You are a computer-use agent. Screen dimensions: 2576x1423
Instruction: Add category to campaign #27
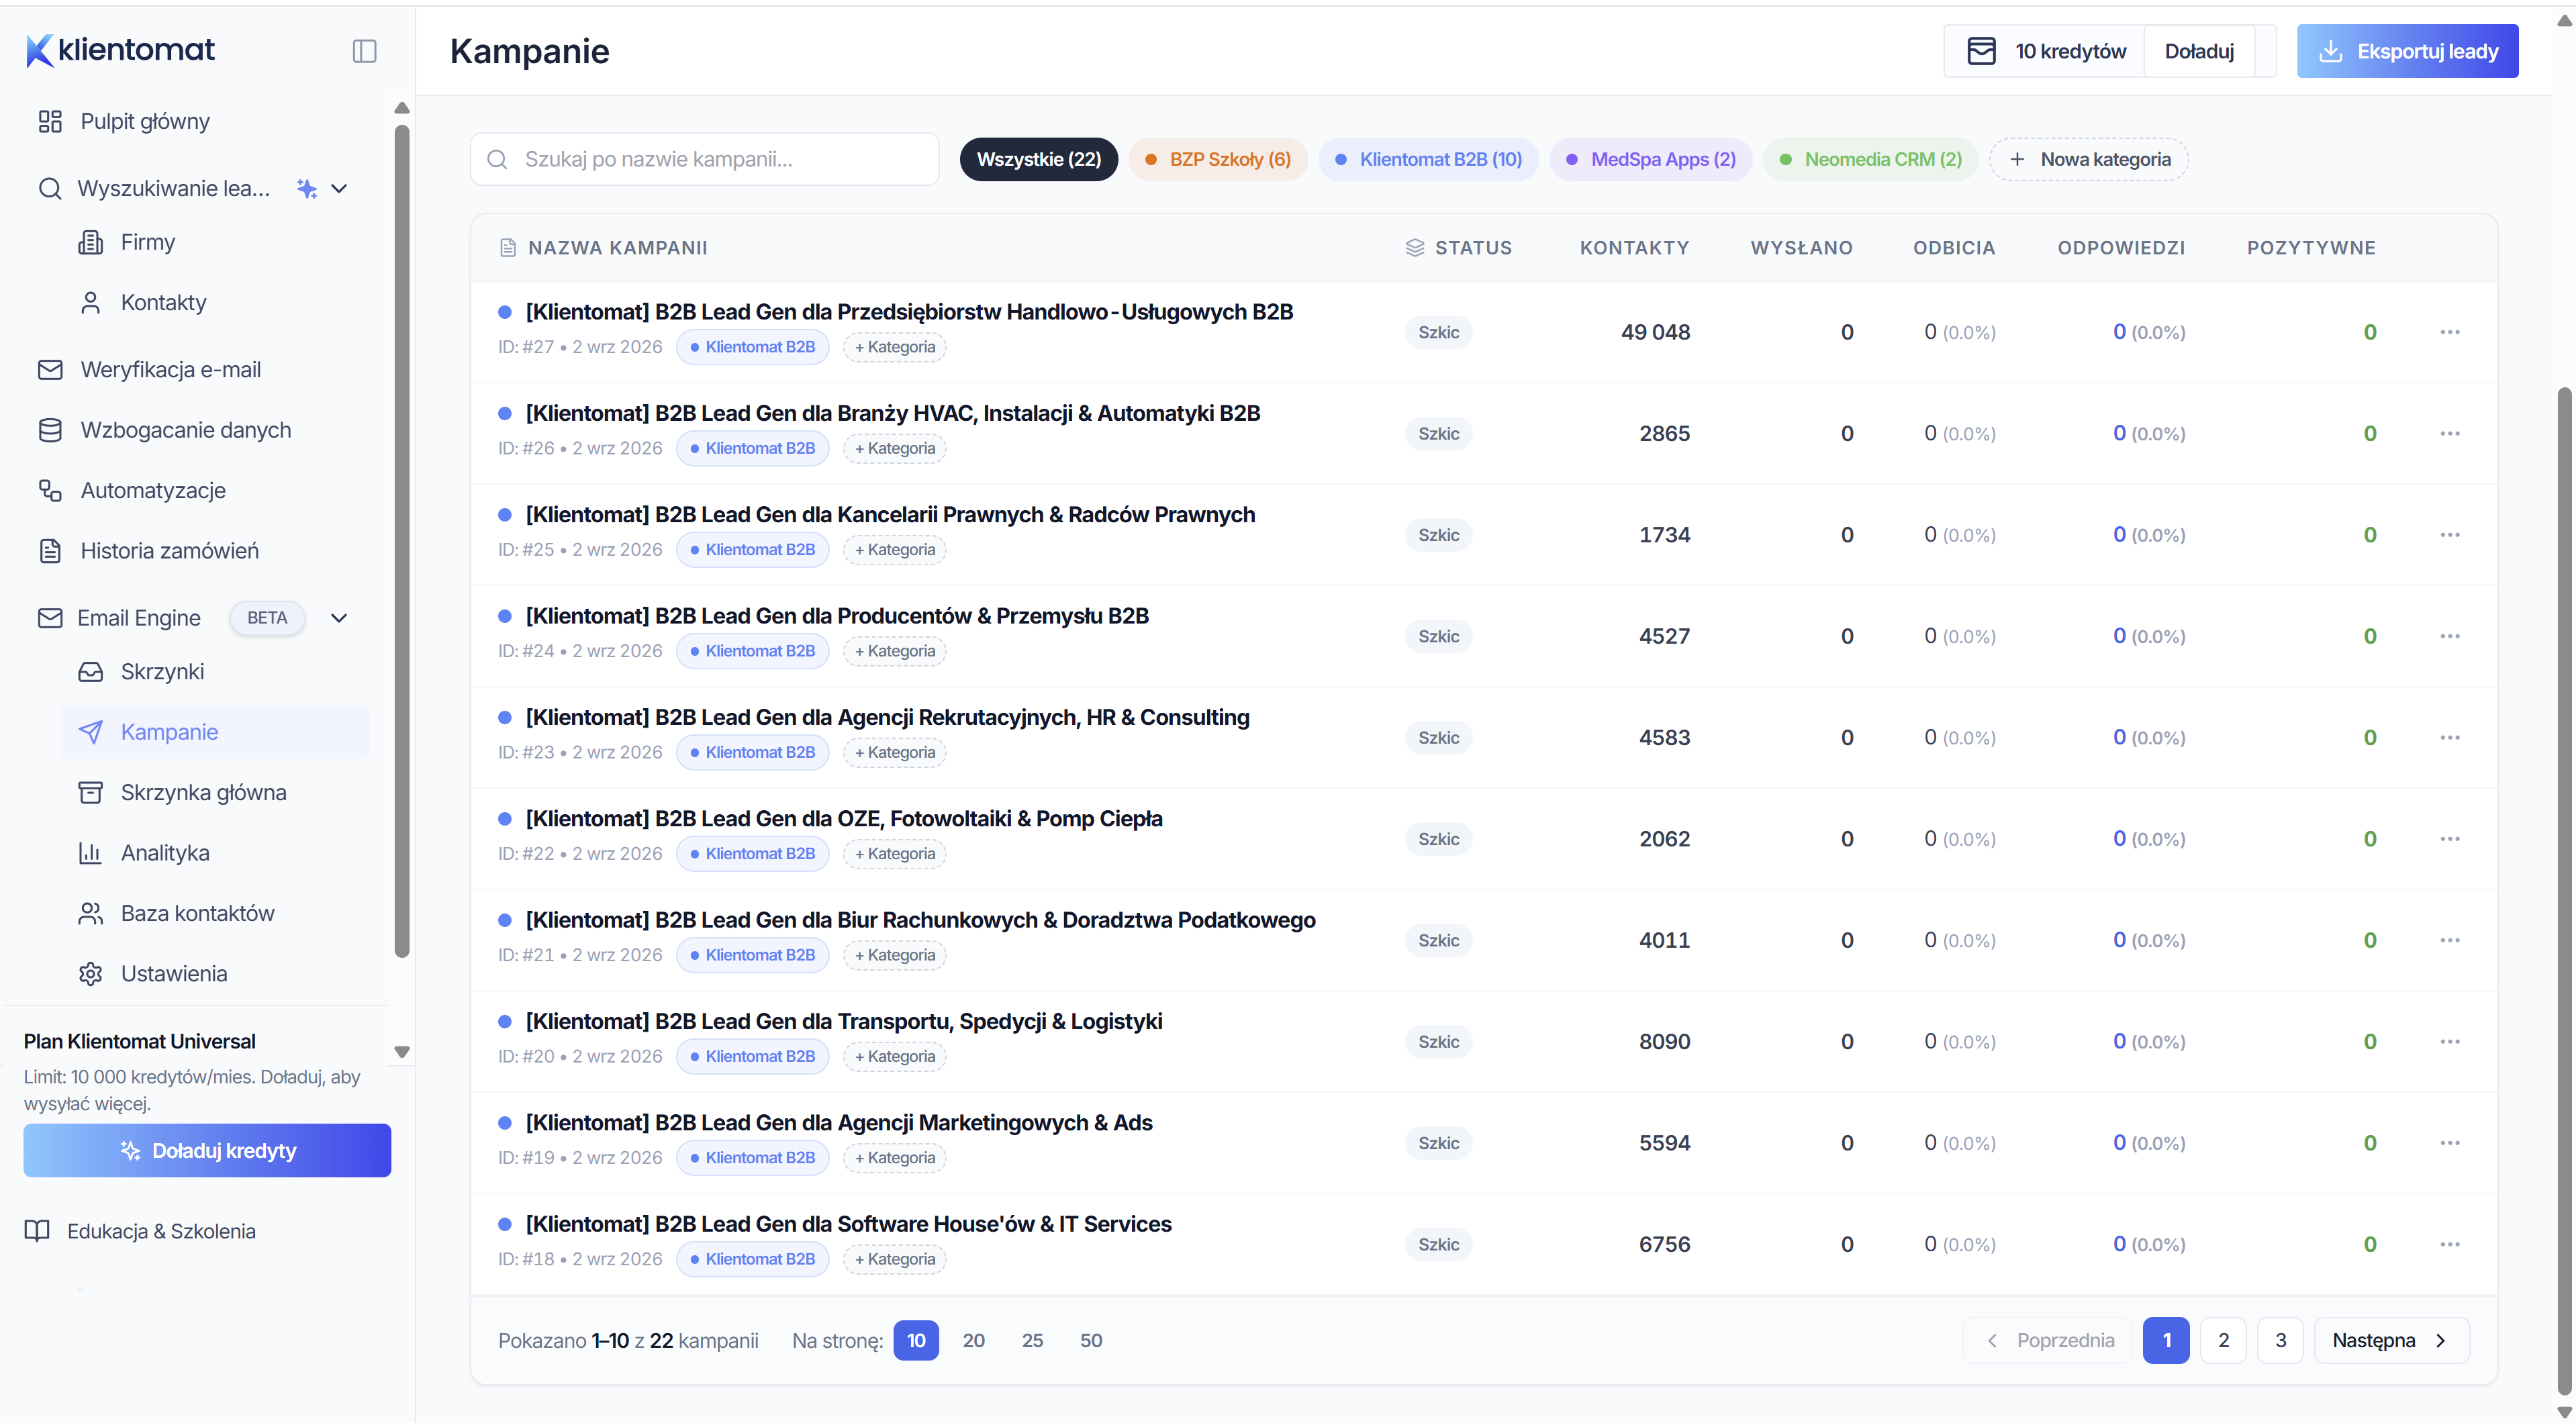coord(895,347)
